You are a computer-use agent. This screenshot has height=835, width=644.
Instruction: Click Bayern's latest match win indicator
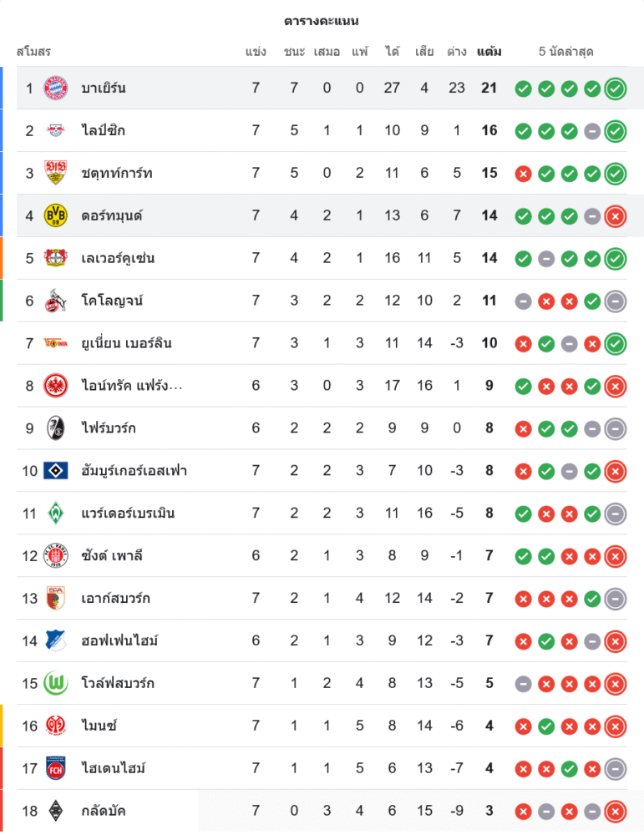click(616, 88)
